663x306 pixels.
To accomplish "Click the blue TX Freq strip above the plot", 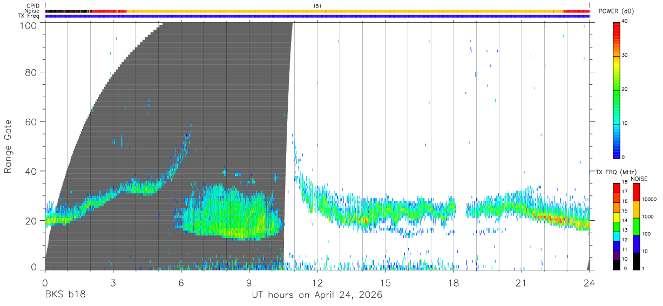I will click(317, 16).
